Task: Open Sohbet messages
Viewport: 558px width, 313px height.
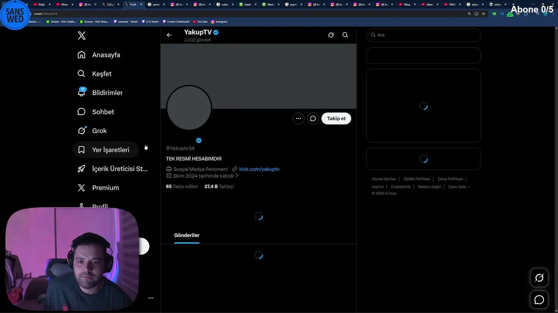Action: [96, 112]
